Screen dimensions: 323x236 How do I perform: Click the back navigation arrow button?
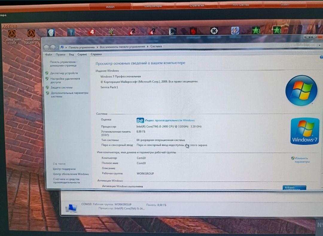pos(46,48)
